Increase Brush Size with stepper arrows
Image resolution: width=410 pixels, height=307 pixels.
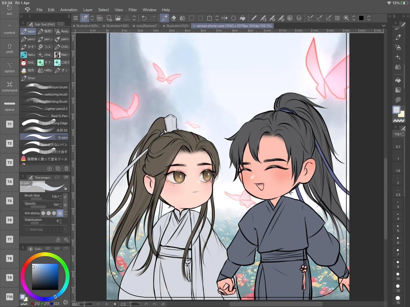pos(61,197)
